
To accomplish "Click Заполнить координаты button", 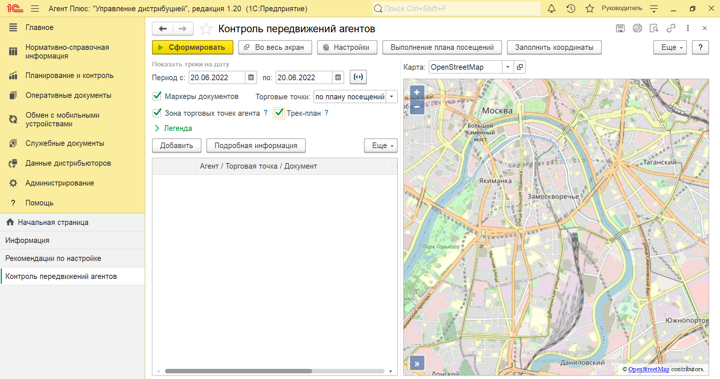I will 554,47.
